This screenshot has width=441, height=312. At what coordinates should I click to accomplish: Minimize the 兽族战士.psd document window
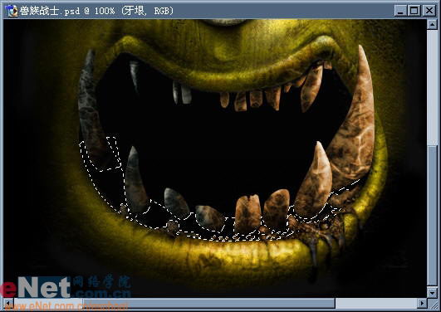click(400, 11)
